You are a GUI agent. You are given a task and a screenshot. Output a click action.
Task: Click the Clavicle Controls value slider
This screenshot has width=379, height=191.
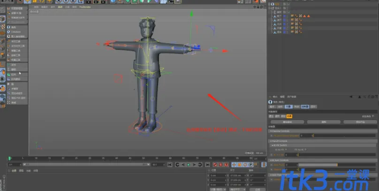344,136
